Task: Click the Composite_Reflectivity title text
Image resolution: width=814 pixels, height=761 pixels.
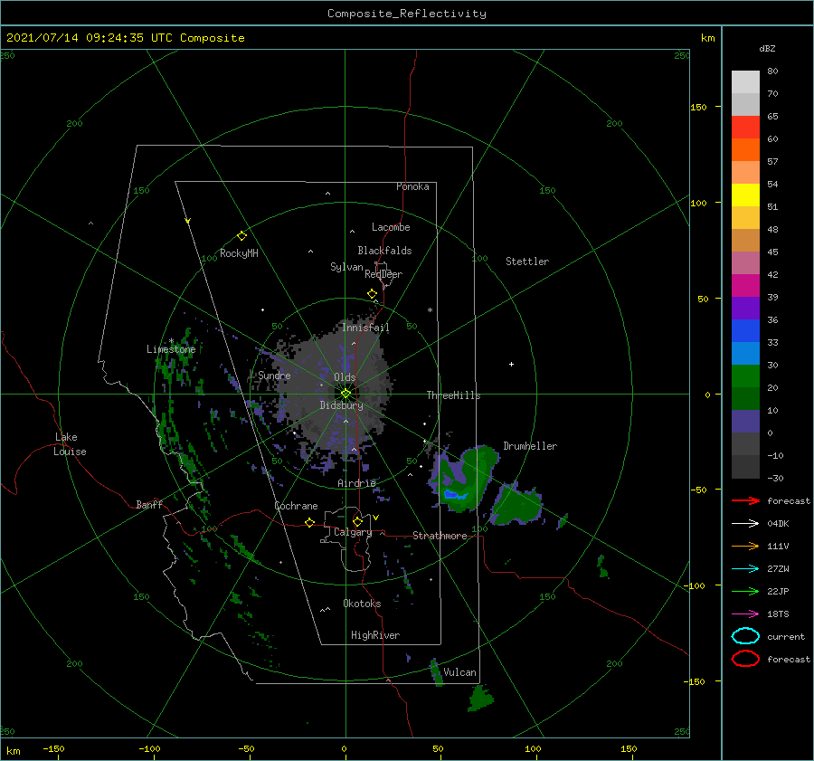Action: point(407,14)
